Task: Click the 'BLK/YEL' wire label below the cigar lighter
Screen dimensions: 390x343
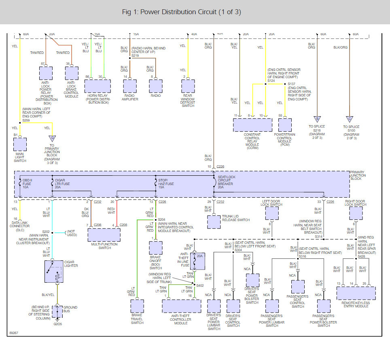Action: 48,295
